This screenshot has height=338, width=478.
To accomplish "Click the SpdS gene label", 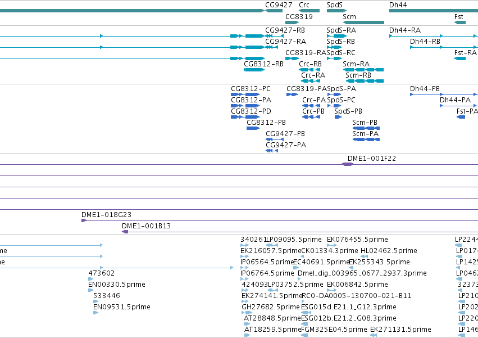I will tap(334, 5).
